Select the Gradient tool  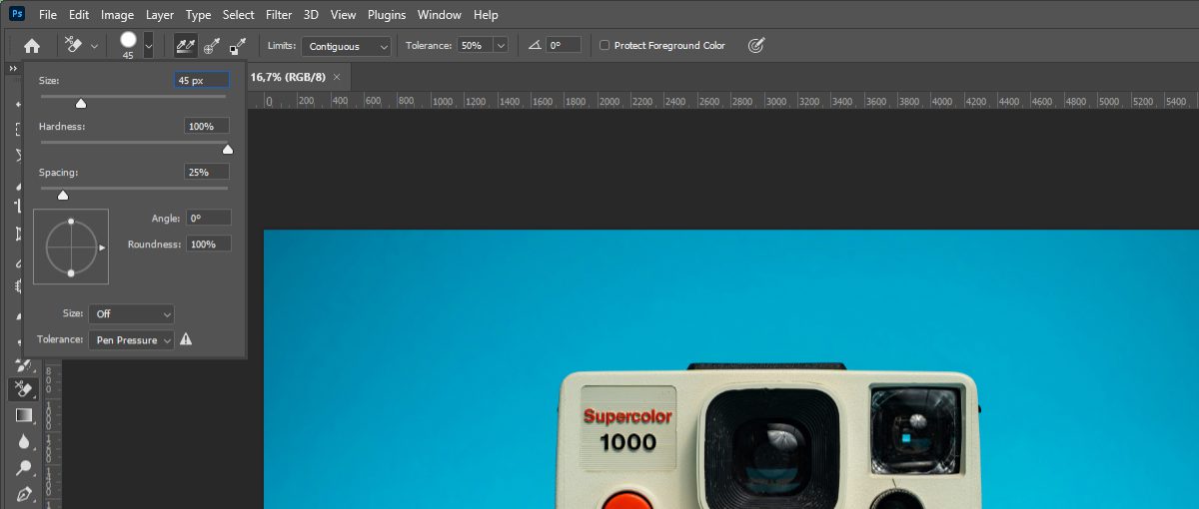tap(24, 415)
